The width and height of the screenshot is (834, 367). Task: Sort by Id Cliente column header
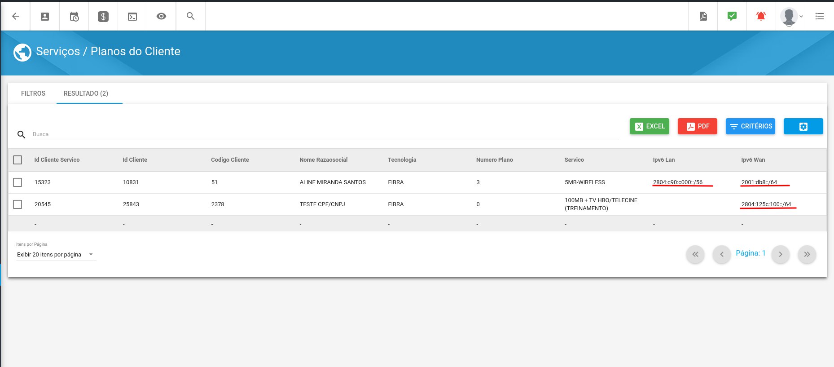pyautogui.click(x=135, y=160)
